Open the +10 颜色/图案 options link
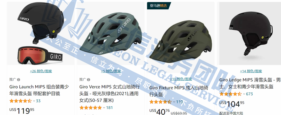 181,79
